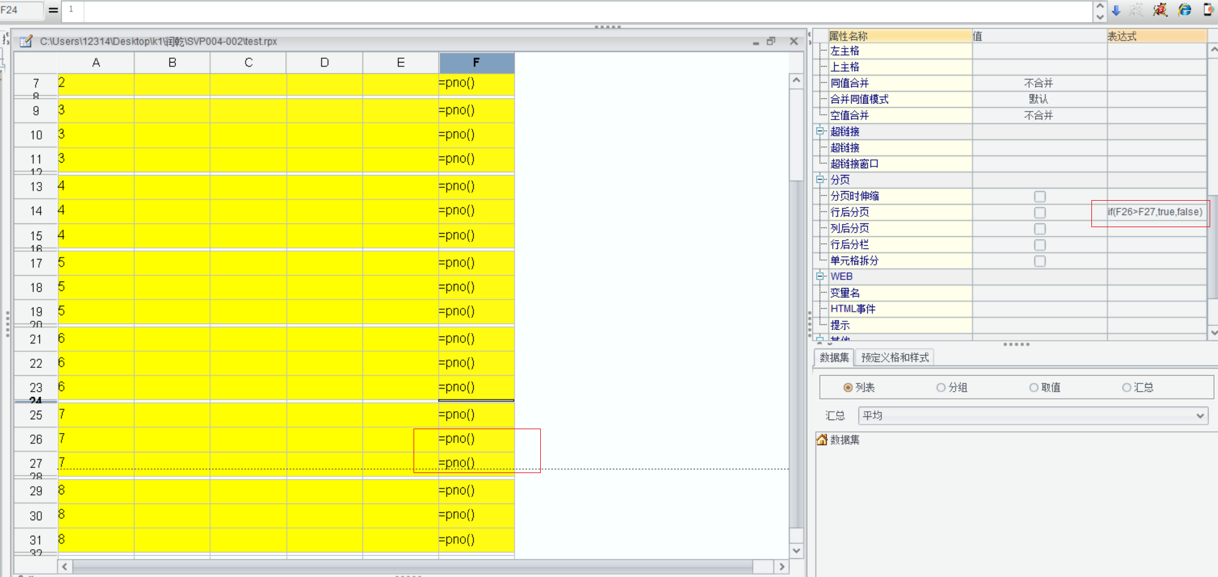Viewport: 1218px width, 577px height.
Task: Click the test.rpx report document icon
Action: tap(26, 41)
